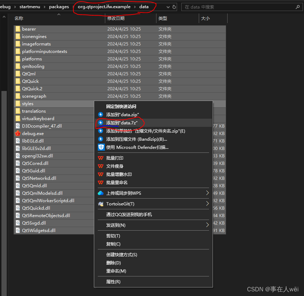Expand 上传或同步到WPS submenu arrow
Viewport: 304px width, 296px height.
[207, 193]
